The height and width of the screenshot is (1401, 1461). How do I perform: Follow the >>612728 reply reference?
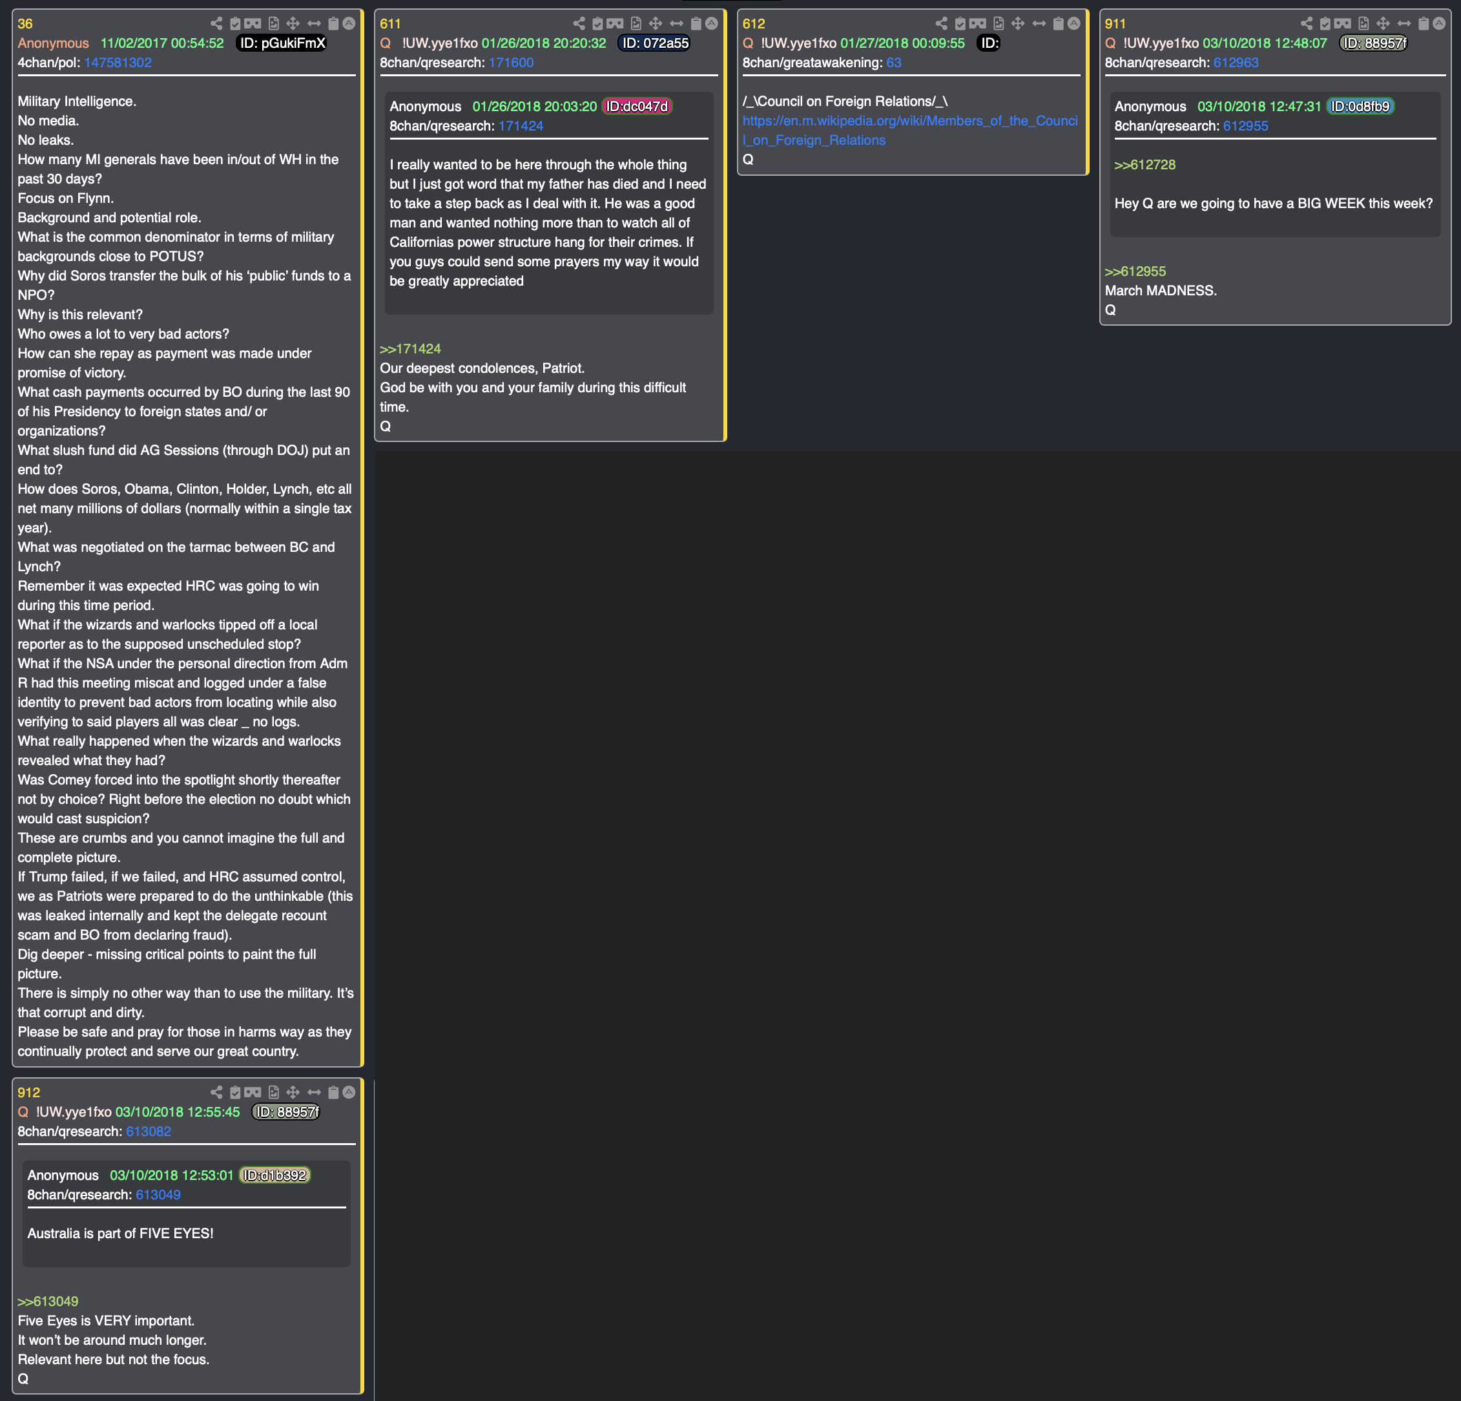(1145, 165)
